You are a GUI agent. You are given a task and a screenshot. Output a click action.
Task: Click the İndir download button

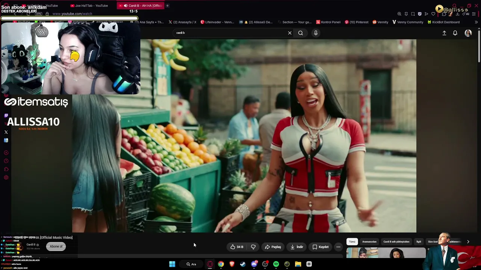point(296,247)
